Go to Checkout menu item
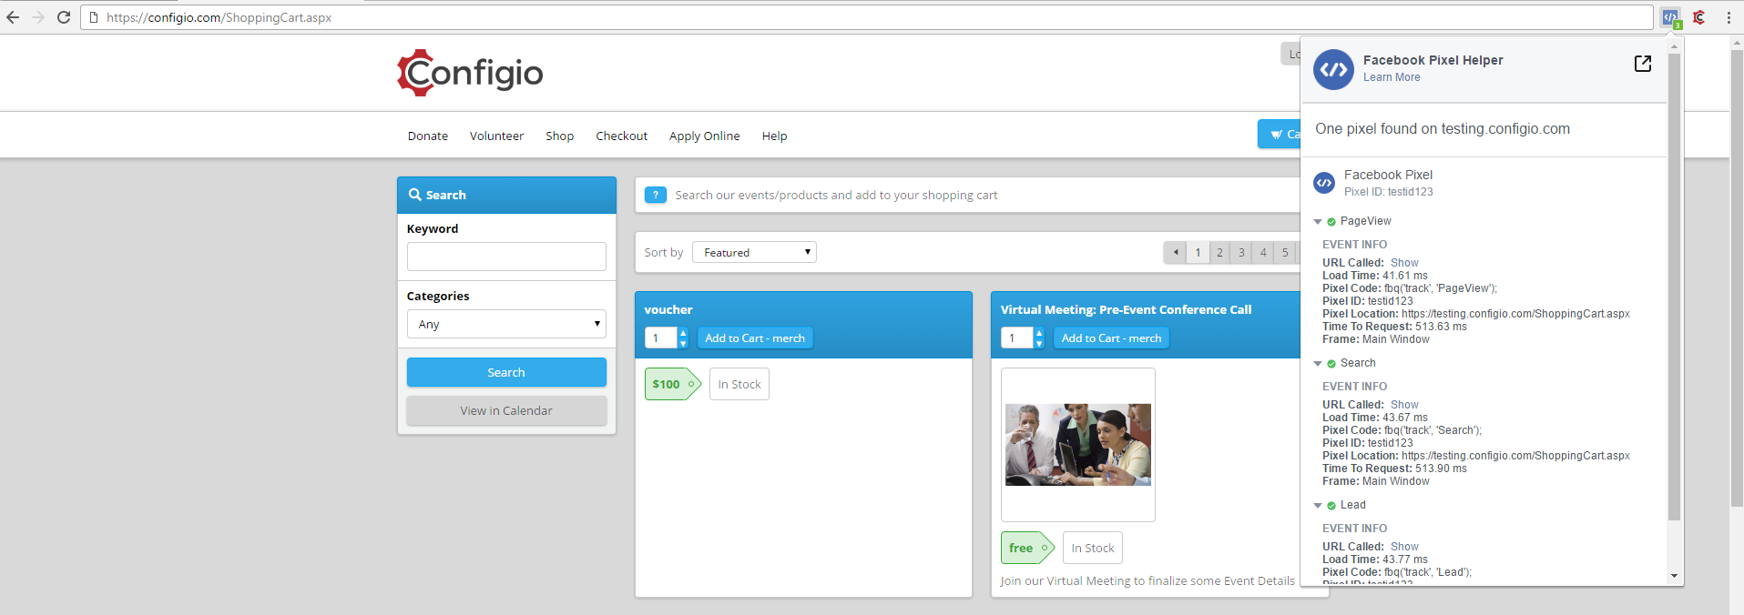Image resolution: width=1744 pixels, height=615 pixels. pyautogui.click(x=621, y=136)
